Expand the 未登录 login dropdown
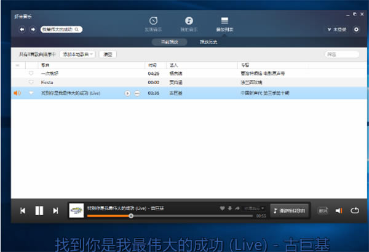369x252 pixels. (336, 29)
